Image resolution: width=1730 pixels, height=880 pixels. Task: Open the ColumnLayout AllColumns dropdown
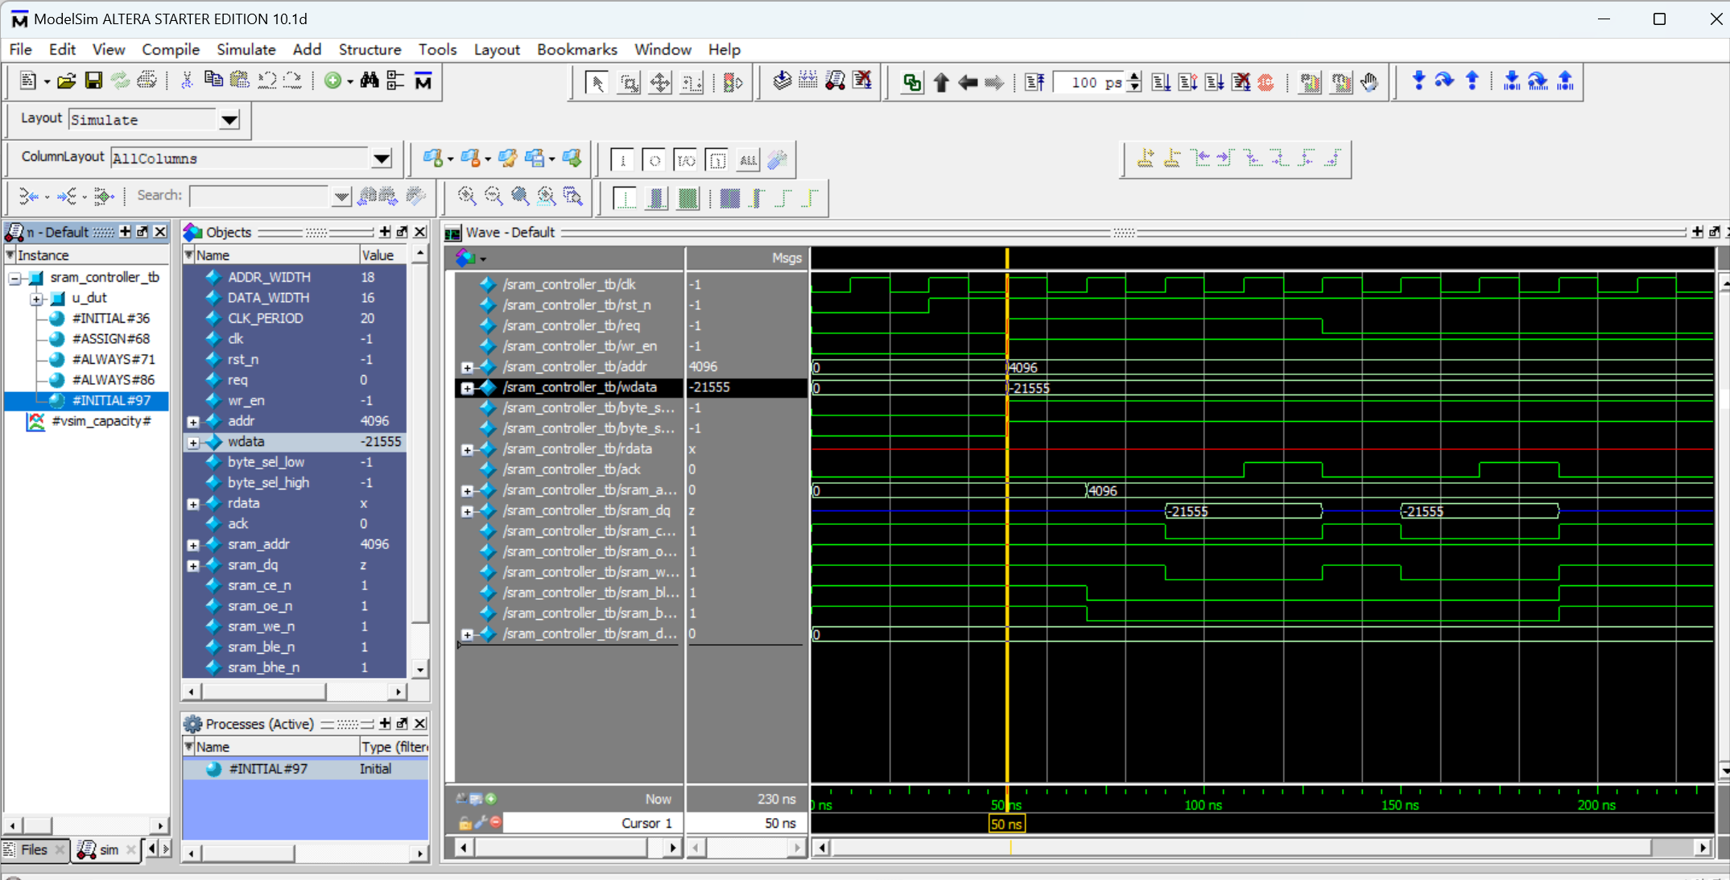382,159
